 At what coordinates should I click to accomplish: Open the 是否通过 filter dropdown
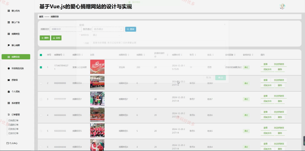coord(108,29)
